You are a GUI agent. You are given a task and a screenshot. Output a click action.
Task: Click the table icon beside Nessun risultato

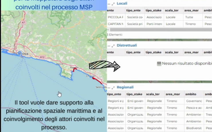[x=159, y=64]
